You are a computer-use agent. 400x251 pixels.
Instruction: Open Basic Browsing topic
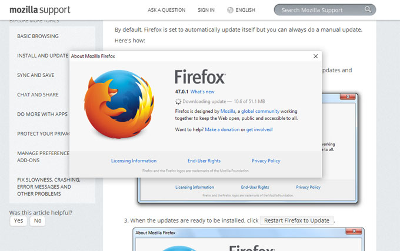point(38,36)
